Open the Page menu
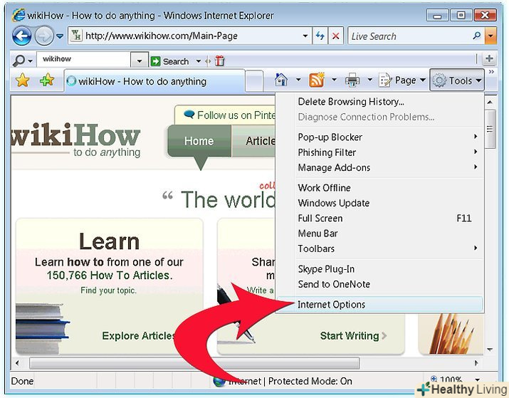The width and height of the screenshot is (509, 398). [402, 80]
